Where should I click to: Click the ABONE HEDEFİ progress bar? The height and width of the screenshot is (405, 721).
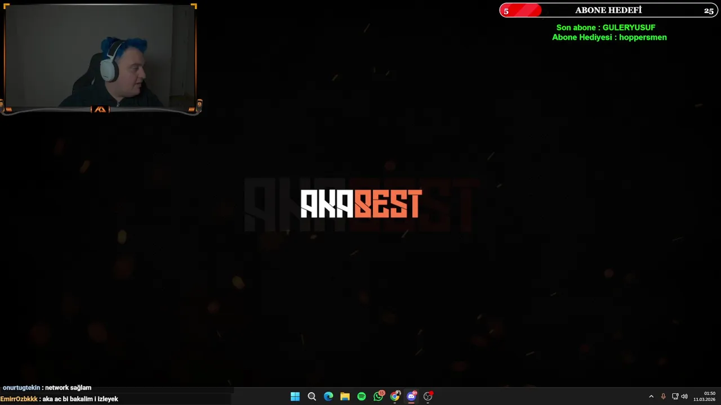coord(608,10)
